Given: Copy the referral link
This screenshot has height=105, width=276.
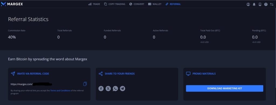Looking at the screenshot, I should (85, 84).
